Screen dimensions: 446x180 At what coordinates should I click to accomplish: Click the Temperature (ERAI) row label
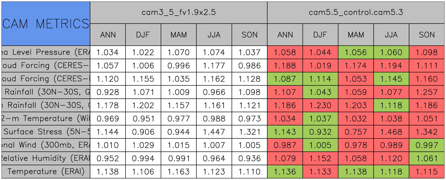tap(46, 171)
